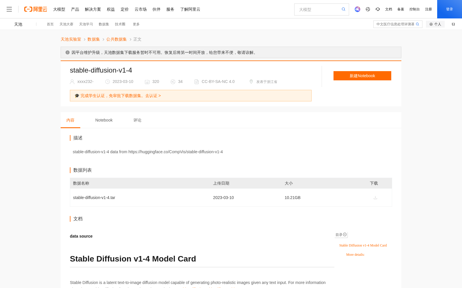Open 技术圈 nav item
462x288 pixels.
click(120, 24)
